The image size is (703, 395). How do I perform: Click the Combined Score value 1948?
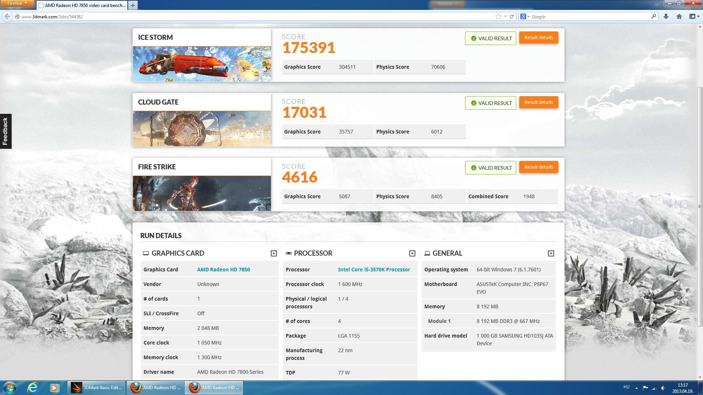[529, 196]
